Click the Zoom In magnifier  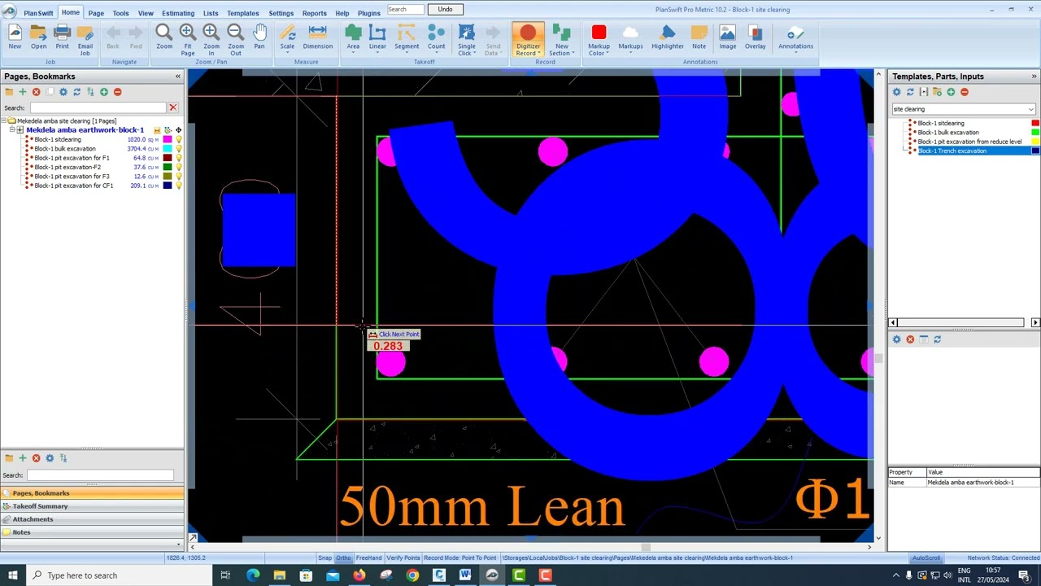click(211, 39)
